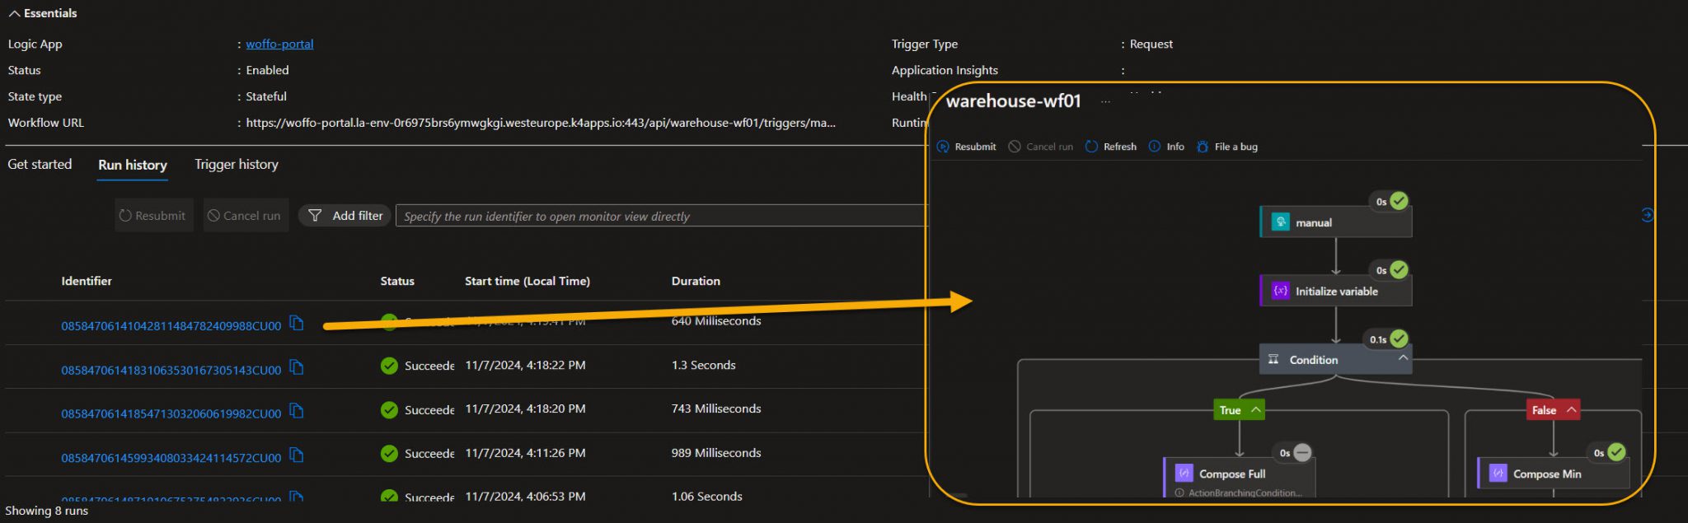This screenshot has height=523, width=1688.
Task: Collapse the True branch
Action: [1255, 409]
